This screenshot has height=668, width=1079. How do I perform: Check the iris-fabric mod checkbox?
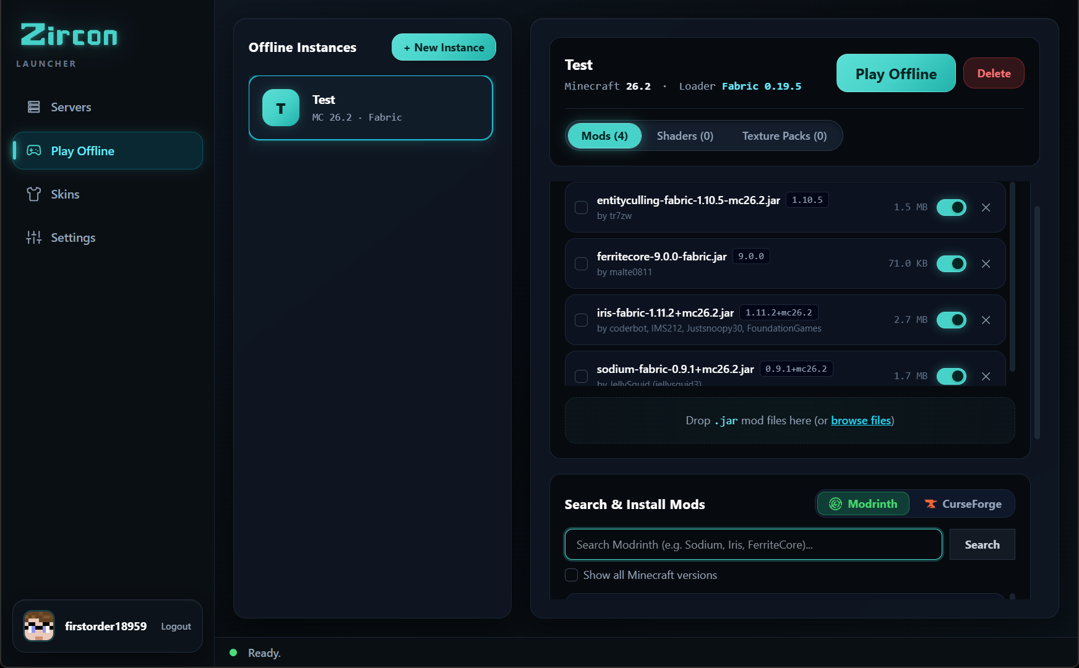pos(581,320)
